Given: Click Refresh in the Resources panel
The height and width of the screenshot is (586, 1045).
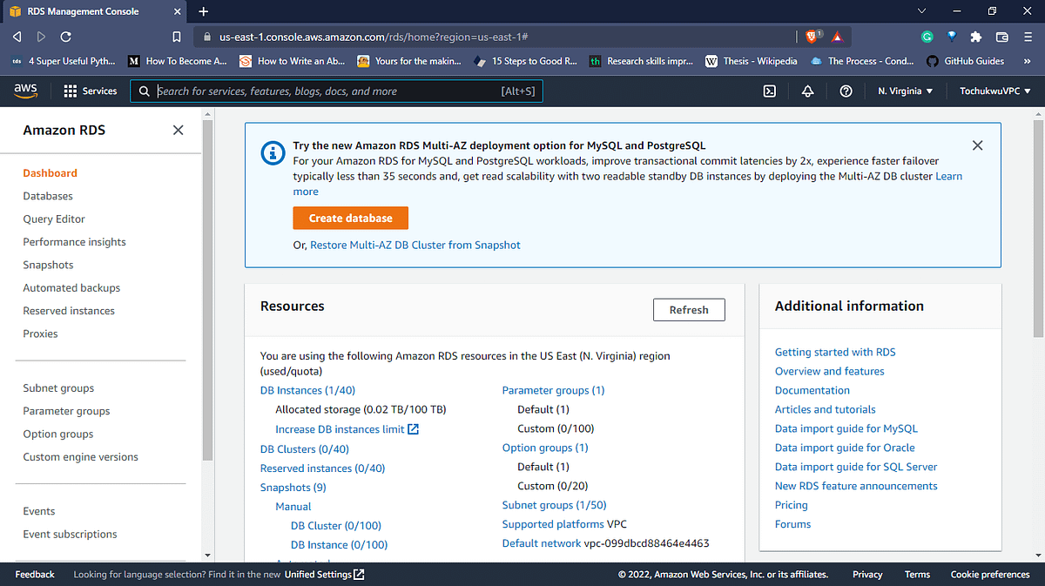Looking at the screenshot, I should 688,309.
